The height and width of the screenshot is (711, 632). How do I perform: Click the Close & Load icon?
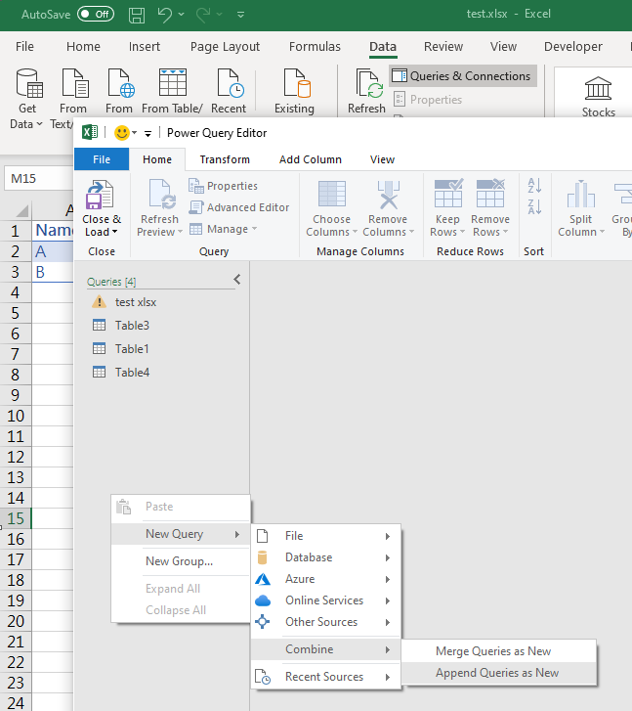coord(100,195)
